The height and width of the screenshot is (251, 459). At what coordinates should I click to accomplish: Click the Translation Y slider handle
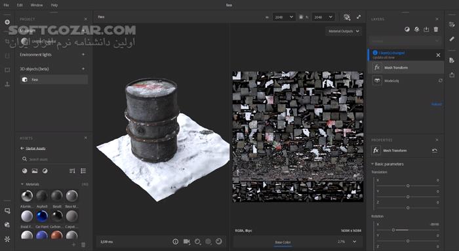point(408,197)
